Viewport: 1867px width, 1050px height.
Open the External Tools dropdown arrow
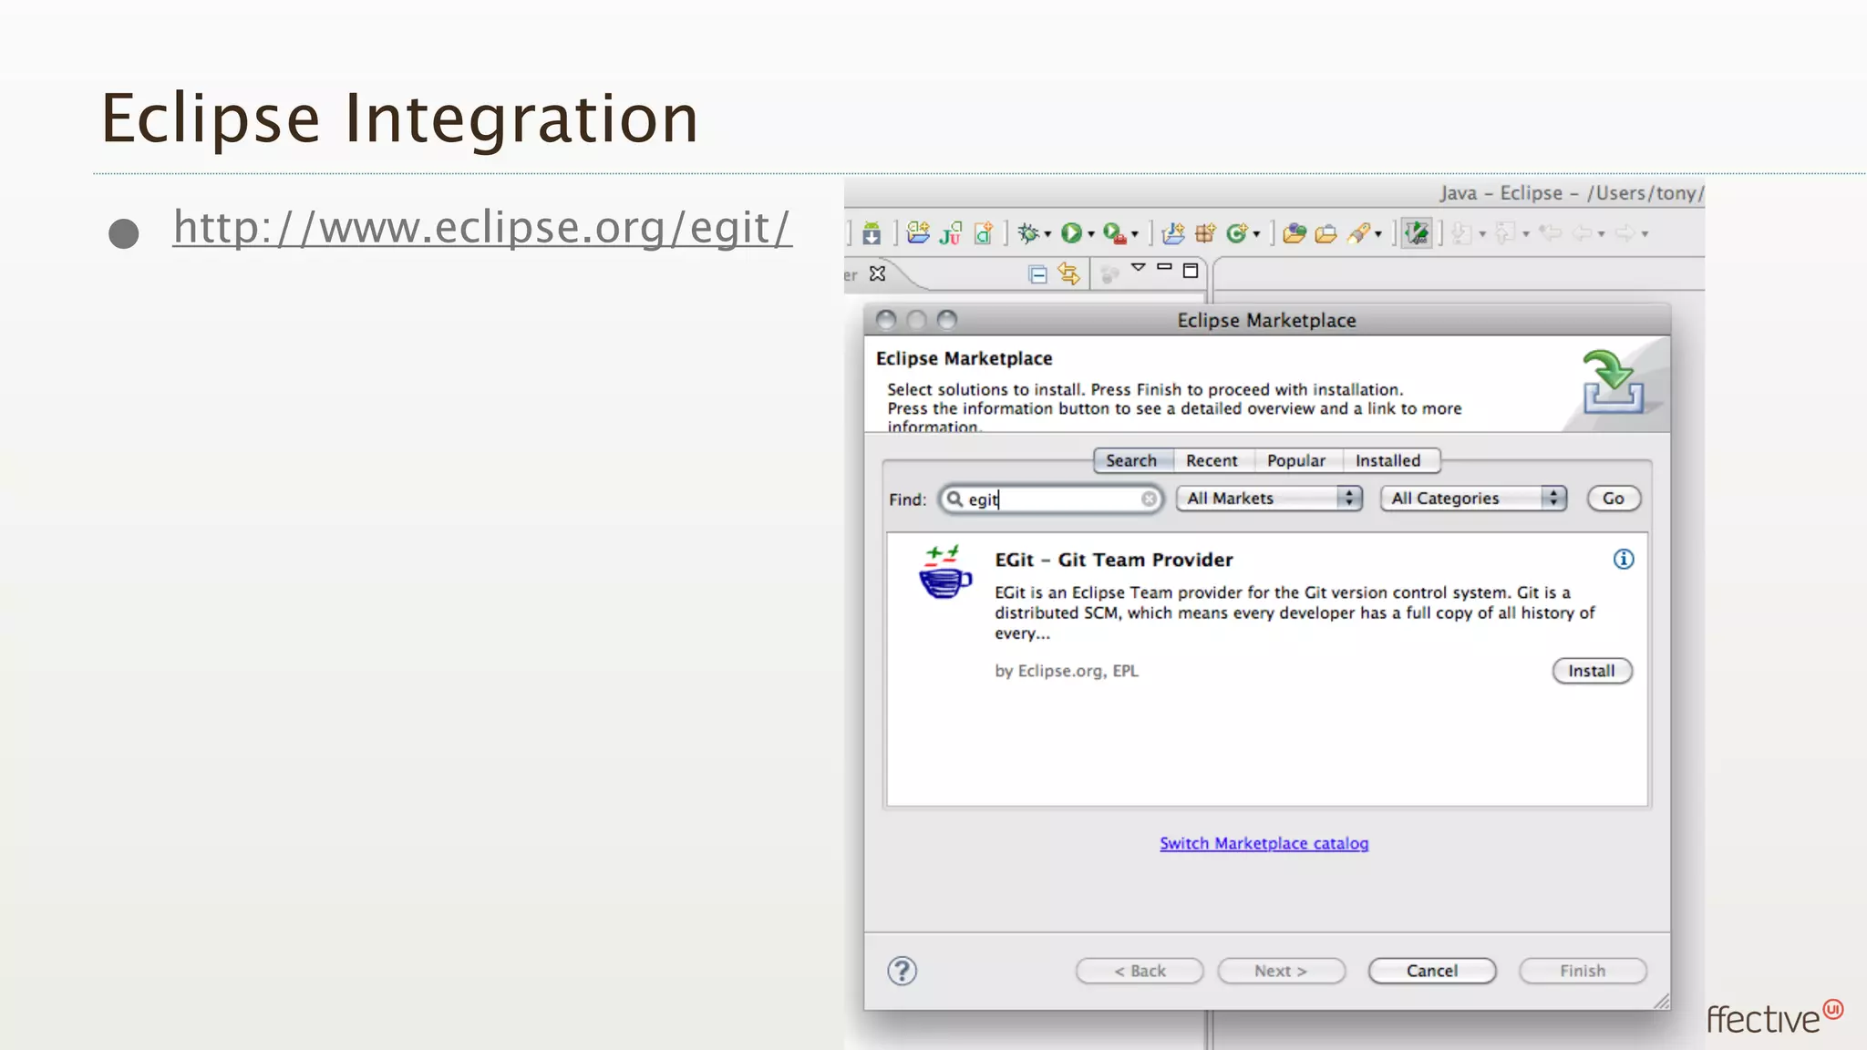1135,234
